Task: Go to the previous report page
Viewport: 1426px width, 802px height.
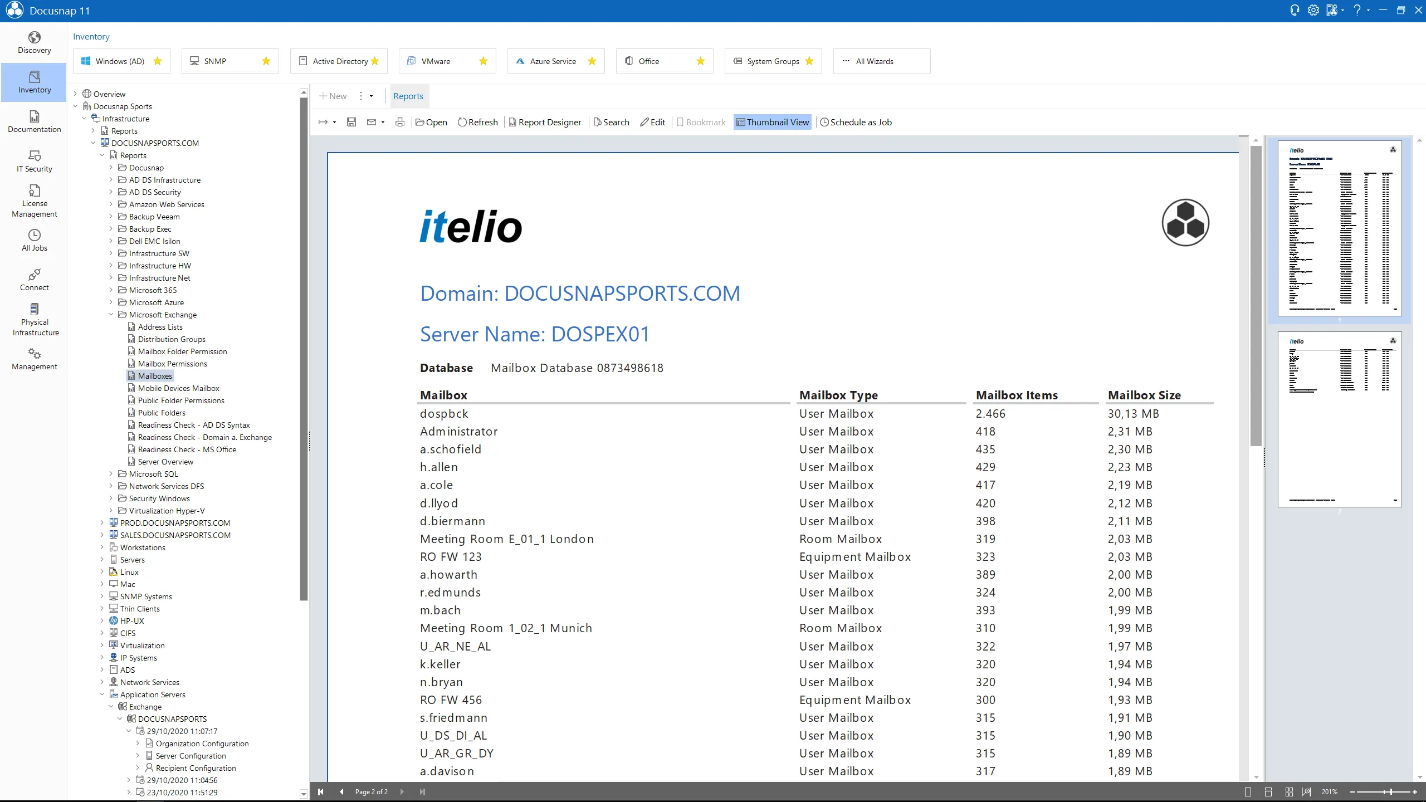Action: [341, 792]
